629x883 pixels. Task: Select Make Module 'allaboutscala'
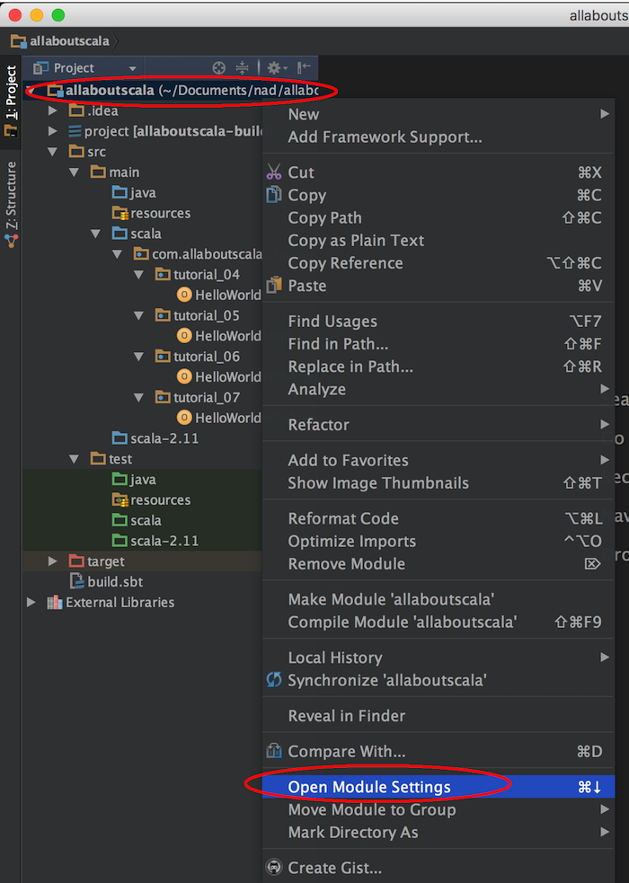pos(439,599)
